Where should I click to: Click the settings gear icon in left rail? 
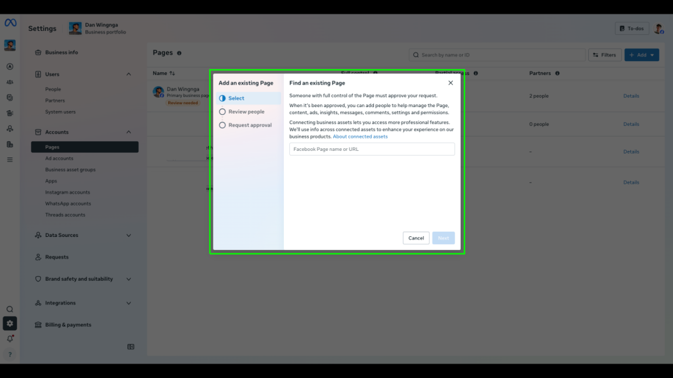(x=10, y=324)
